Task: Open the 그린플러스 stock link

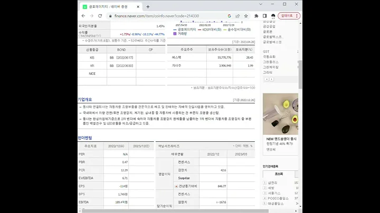Action: (271, 62)
